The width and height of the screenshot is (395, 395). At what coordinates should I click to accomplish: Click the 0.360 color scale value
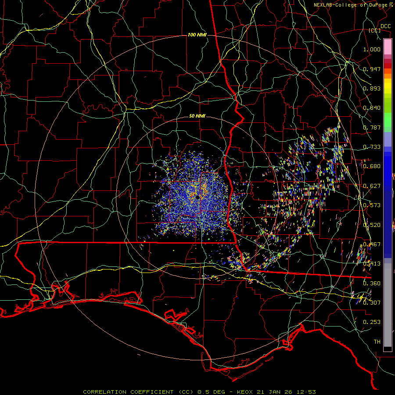[372, 284]
